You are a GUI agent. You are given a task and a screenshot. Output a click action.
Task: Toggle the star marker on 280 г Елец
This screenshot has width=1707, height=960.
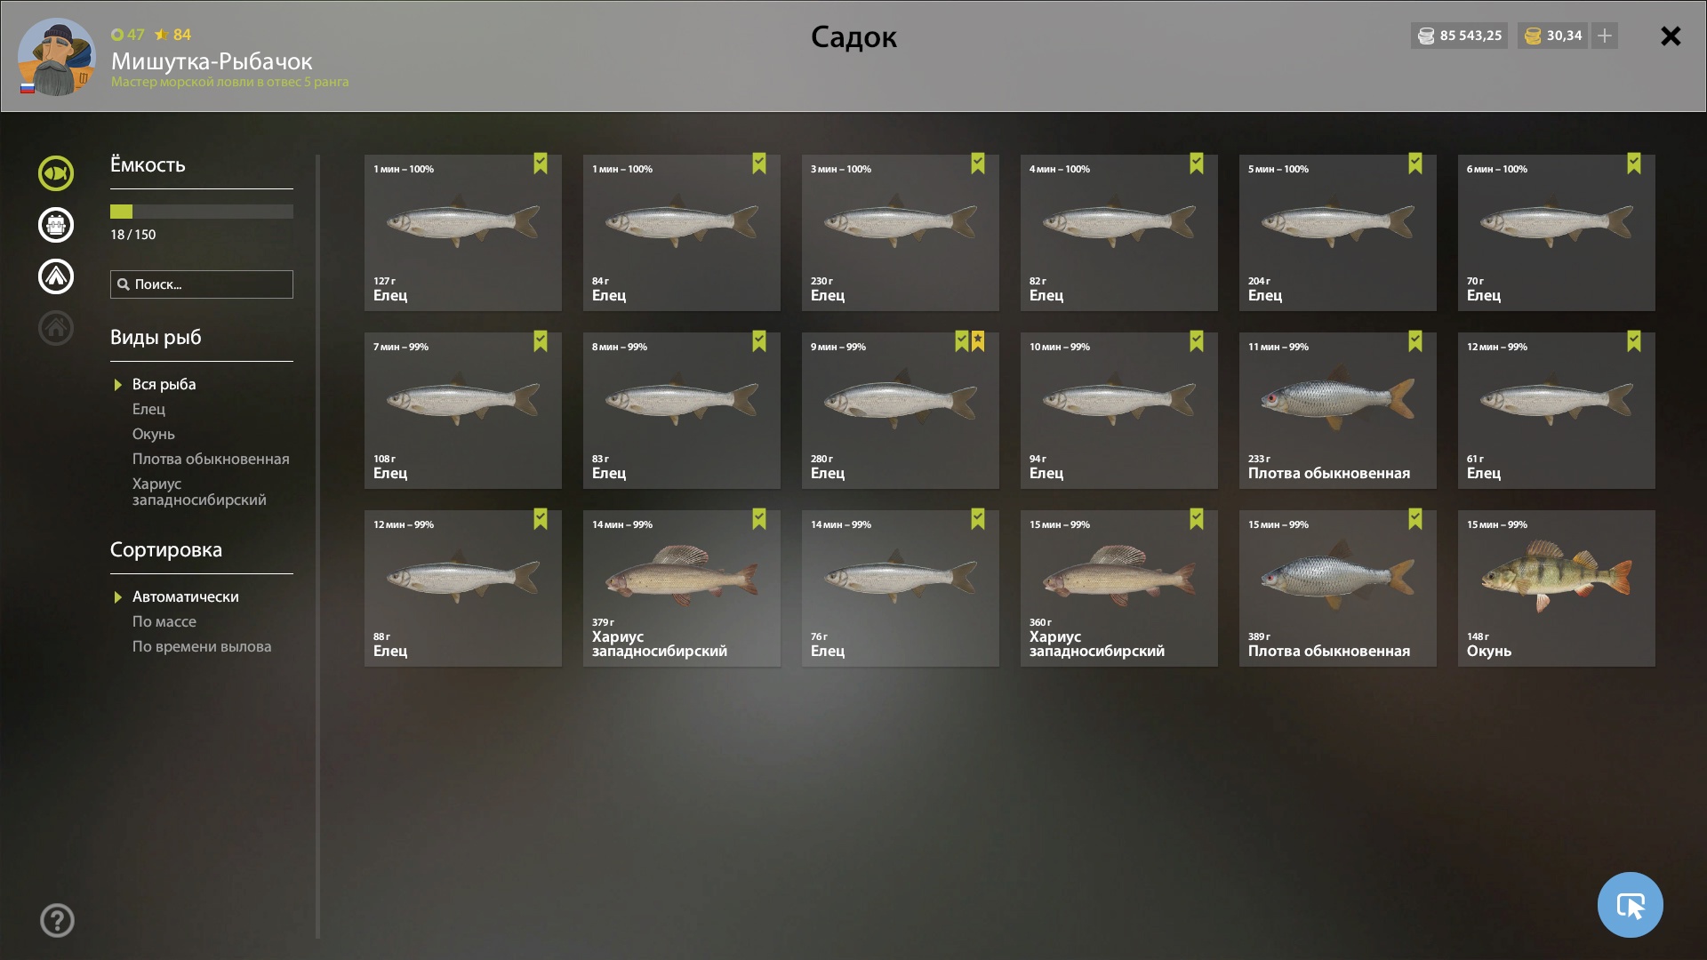click(x=978, y=341)
